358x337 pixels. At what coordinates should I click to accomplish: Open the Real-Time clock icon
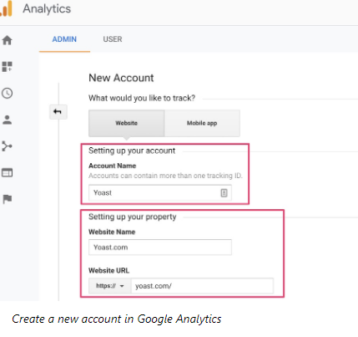(x=8, y=93)
